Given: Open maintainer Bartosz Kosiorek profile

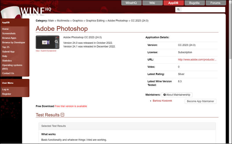Looking at the screenshot, I should coord(162,101).
